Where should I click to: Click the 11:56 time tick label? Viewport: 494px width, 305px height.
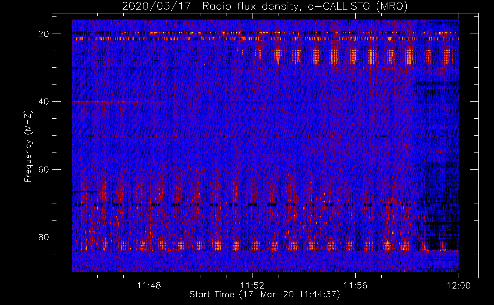point(355,286)
